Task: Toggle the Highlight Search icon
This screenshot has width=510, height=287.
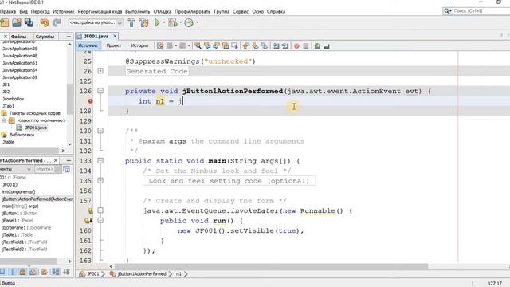Action: tap(225, 46)
